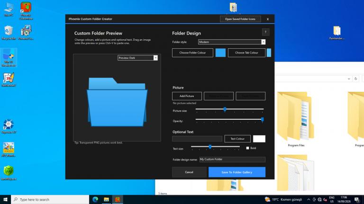Viewport: 364px width, 204px height.
Task: Select the folder below Program Files in Explorer
Action: [296, 173]
